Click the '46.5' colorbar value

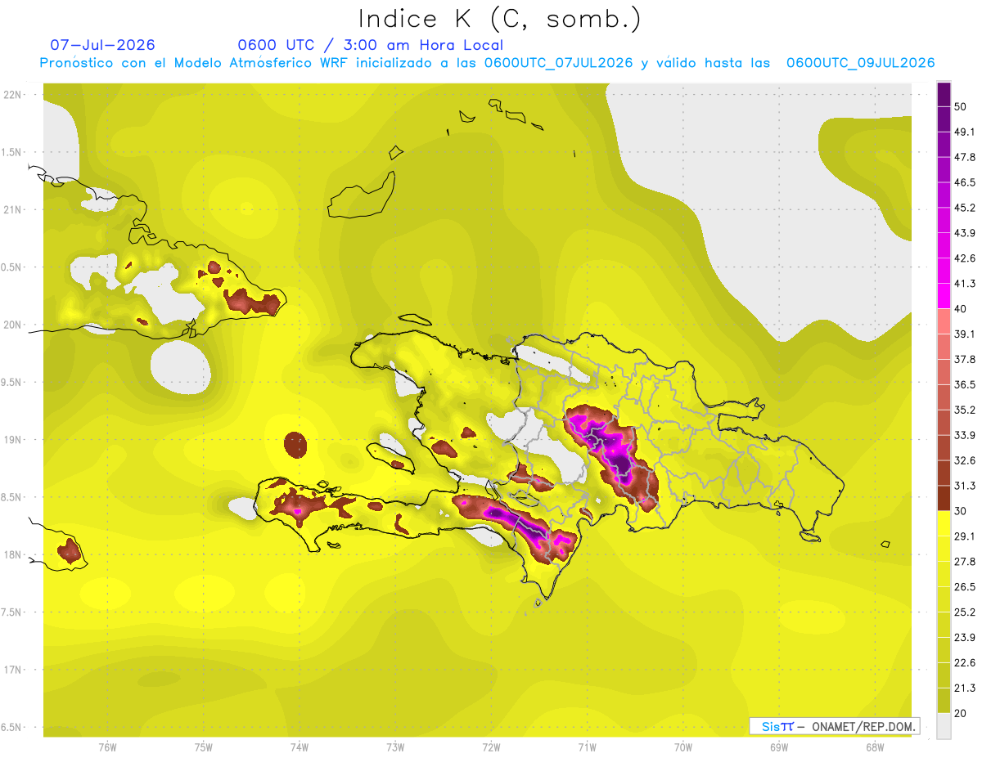[x=964, y=182]
